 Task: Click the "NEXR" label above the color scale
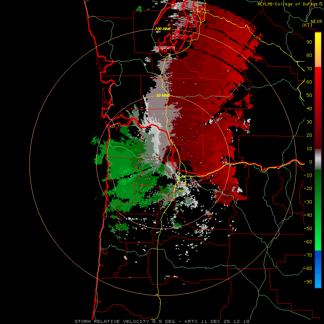click(x=316, y=22)
